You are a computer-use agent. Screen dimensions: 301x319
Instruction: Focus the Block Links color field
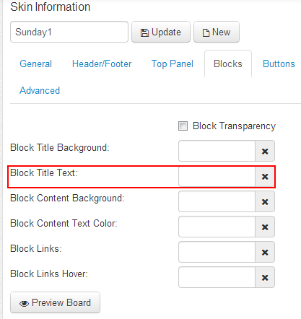(x=217, y=252)
